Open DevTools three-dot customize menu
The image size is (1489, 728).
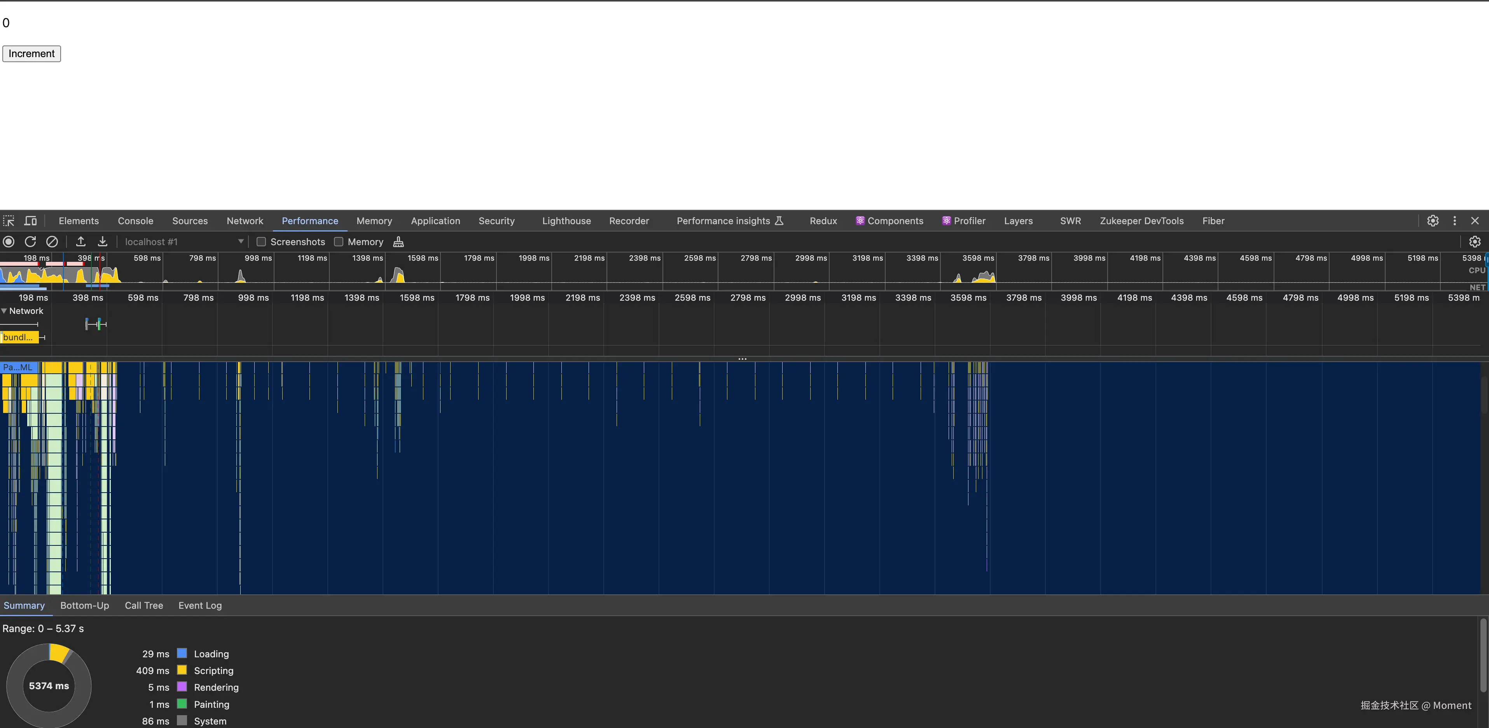point(1454,221)
